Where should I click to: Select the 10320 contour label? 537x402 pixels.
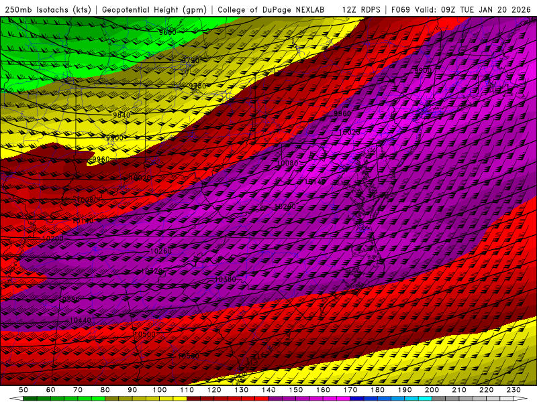pyautogui.click(x=152, y=271)
